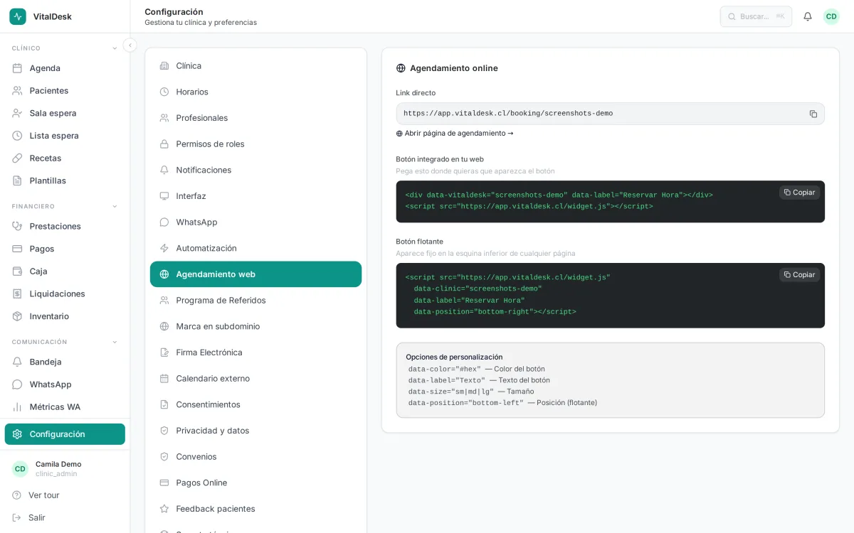Open the CD user avatar menu in top bar
The height and width of the screenshot is (533, 854).
[x=831, y=16]
